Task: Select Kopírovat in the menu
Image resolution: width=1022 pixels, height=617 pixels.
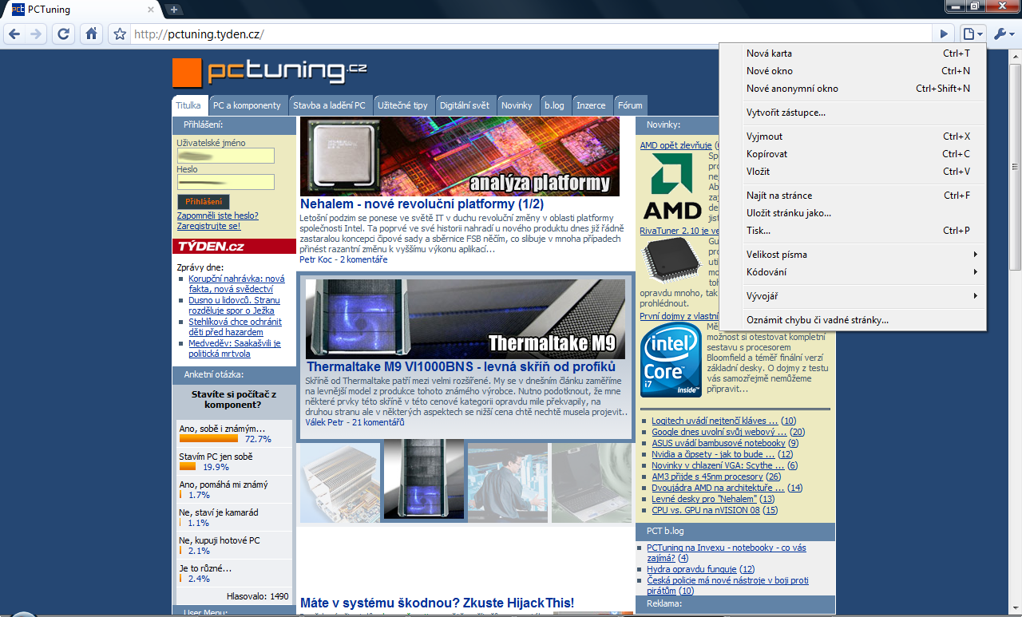Action: (x=853, y=154)
